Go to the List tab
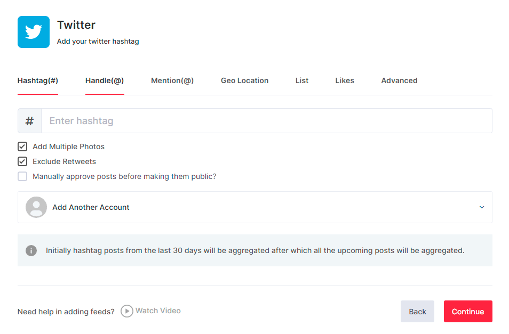The width and height of the screenshot is (509, 334). [x=302, y=81]
